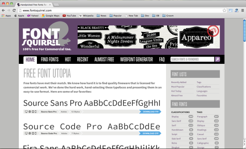Click the screen-capture extension icon beside the star
Viewport: 246px width, 149px height.
coord(230,11)
